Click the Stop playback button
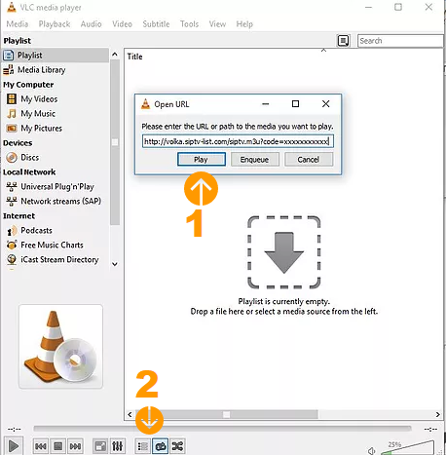The width and height of the screenshot is (446, 455). click(58, 446)
